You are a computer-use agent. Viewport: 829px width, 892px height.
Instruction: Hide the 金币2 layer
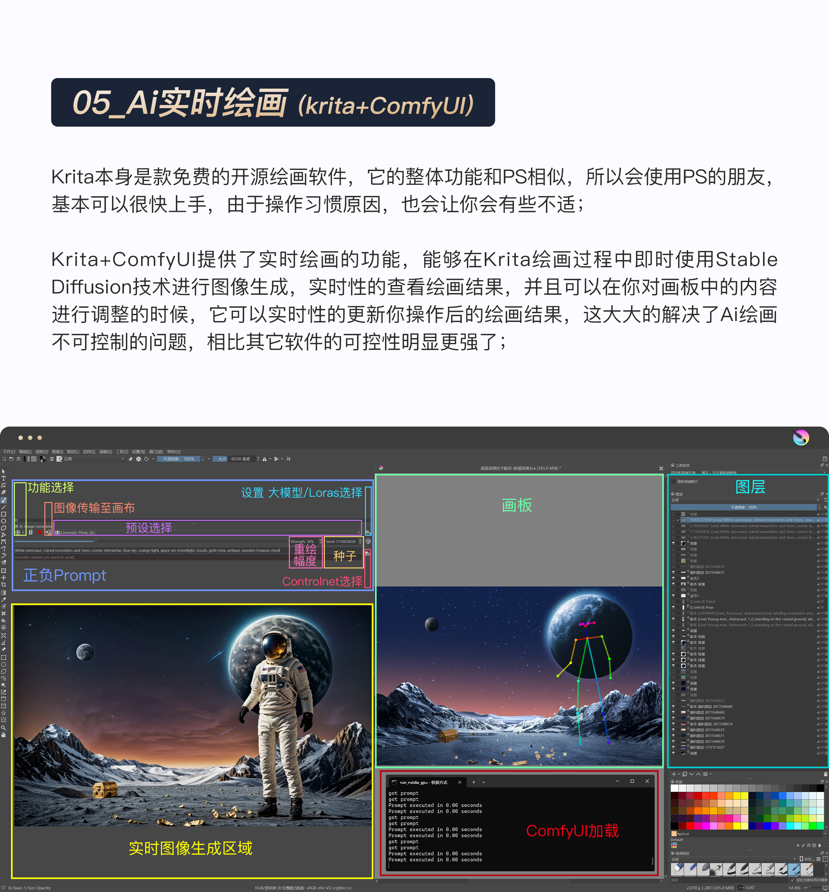pyautogui.click(x=673, y=578)
